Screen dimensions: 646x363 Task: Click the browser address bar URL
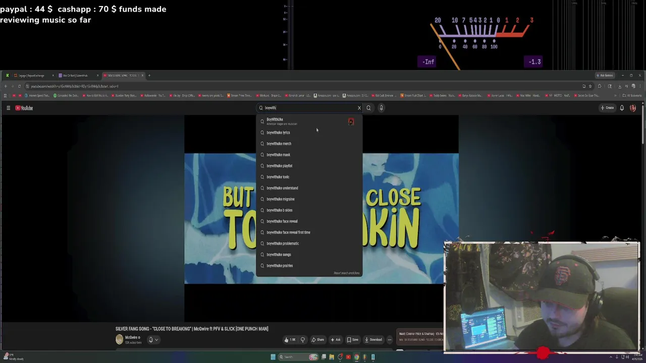click(75, 86)
